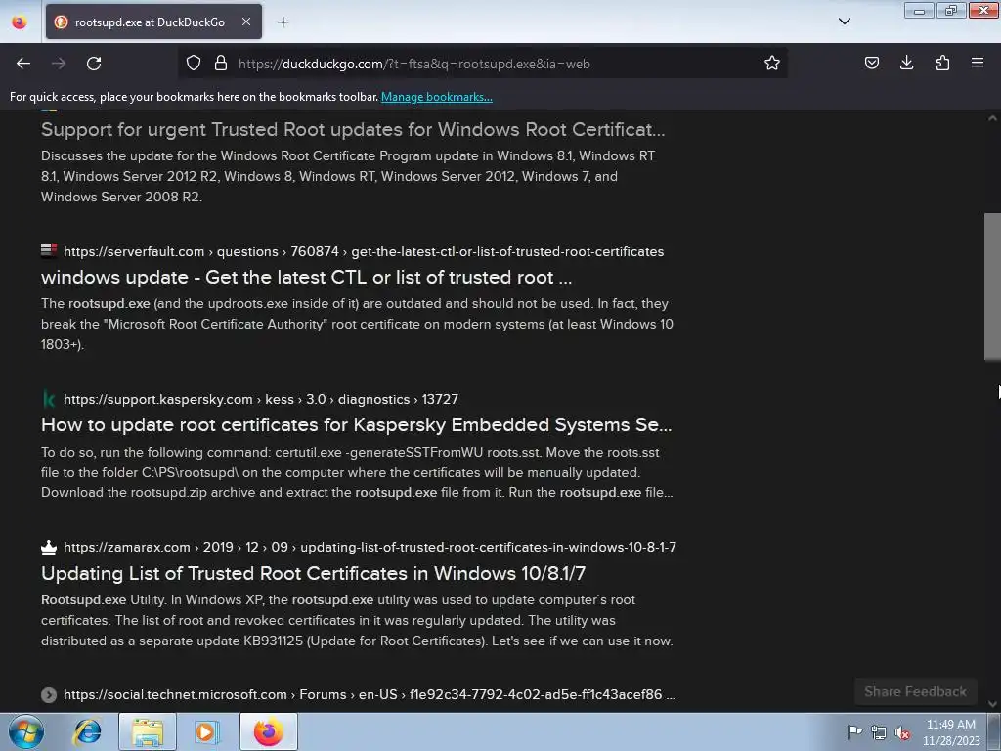The height and width of the screenshot is (751, 1001).
Task: Open the tracking protection shield icon
Action: pyautogui.click(x=194, y=63)
